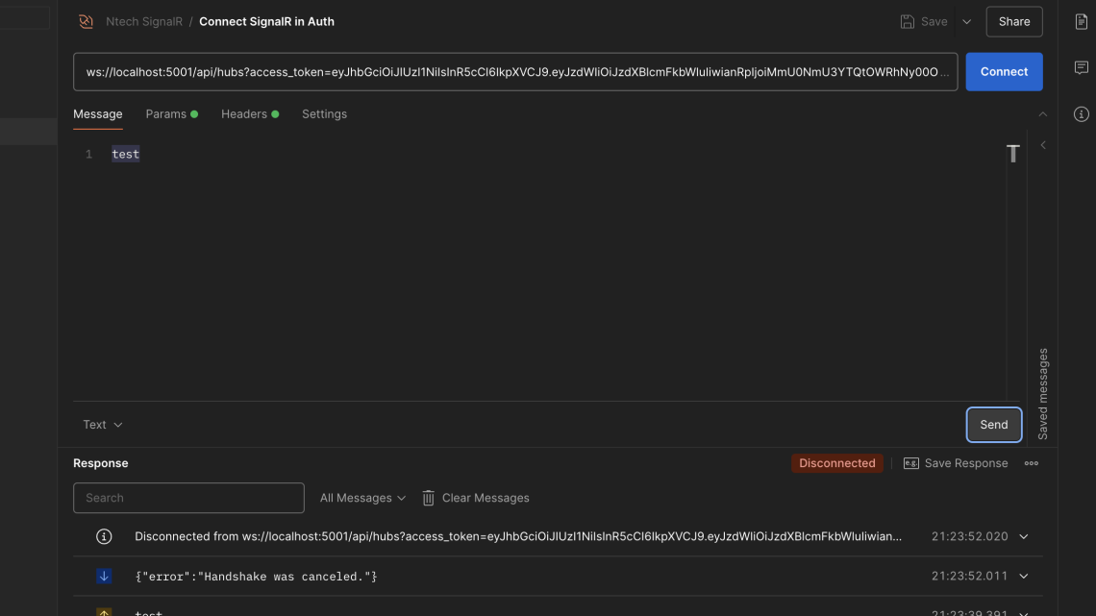Screen dimensions: 1096x616
Task: Click the WebSocket URL input field
Action: [515, 72]
